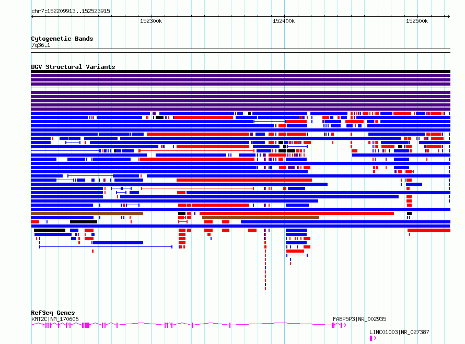
Task: Select the red variant bar at bottom right edge
Action: tap(429, 230)
